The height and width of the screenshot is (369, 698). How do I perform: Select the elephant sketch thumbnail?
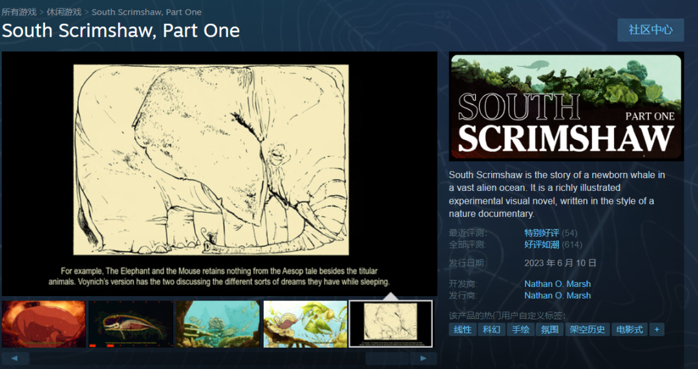pyautogui.click(x=391, y=324)
